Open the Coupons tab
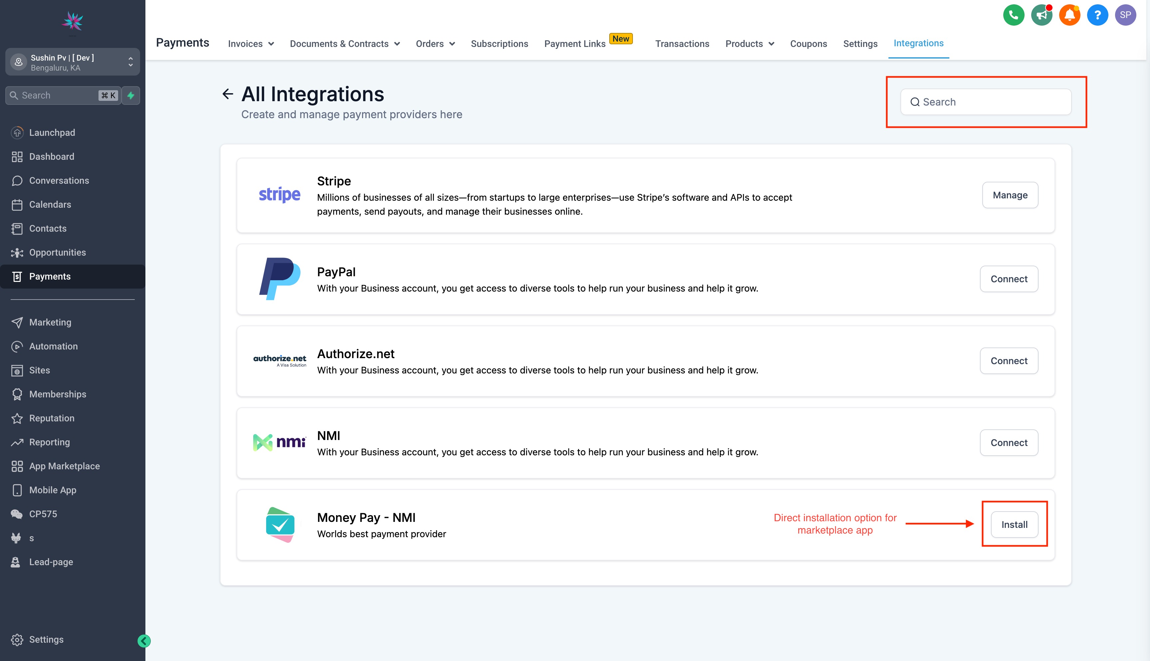1150x661 pixels. pyautogui.click(x=808, y=44)
